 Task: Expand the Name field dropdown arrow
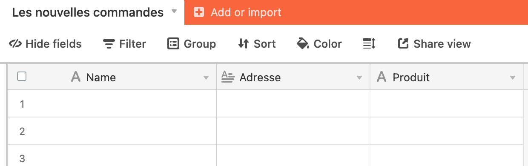[x=206, y=78]
